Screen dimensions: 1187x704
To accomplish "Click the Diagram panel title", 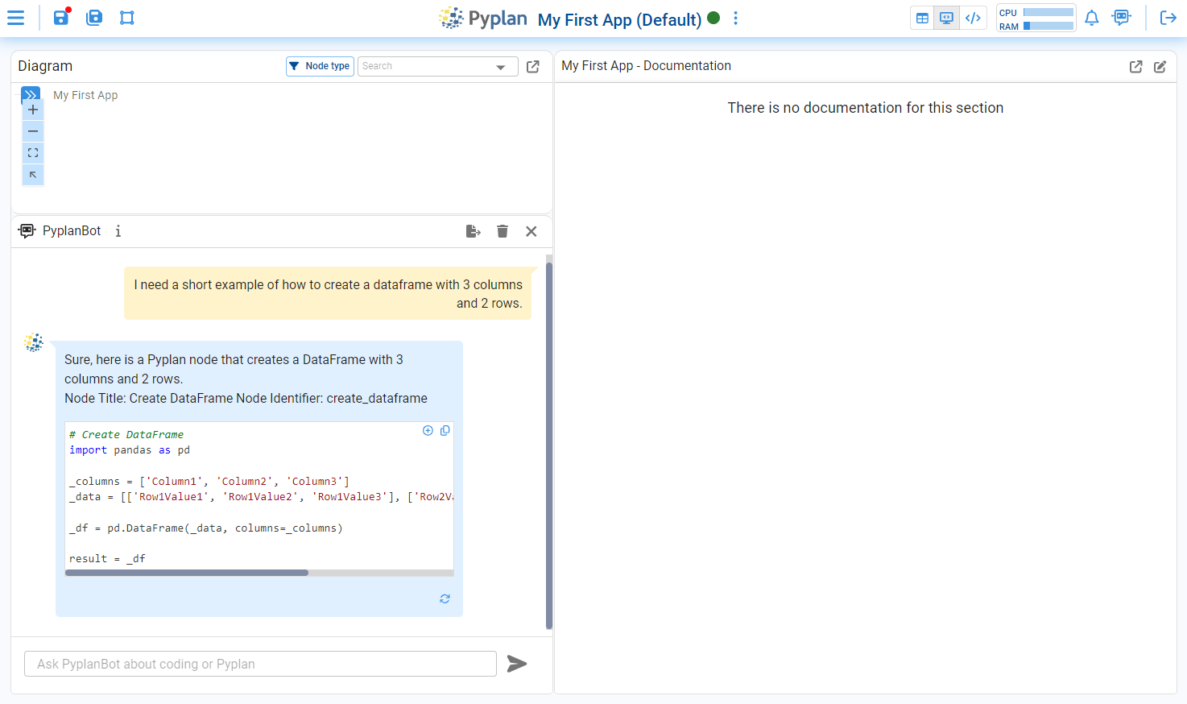I will (x=45, y=66).
